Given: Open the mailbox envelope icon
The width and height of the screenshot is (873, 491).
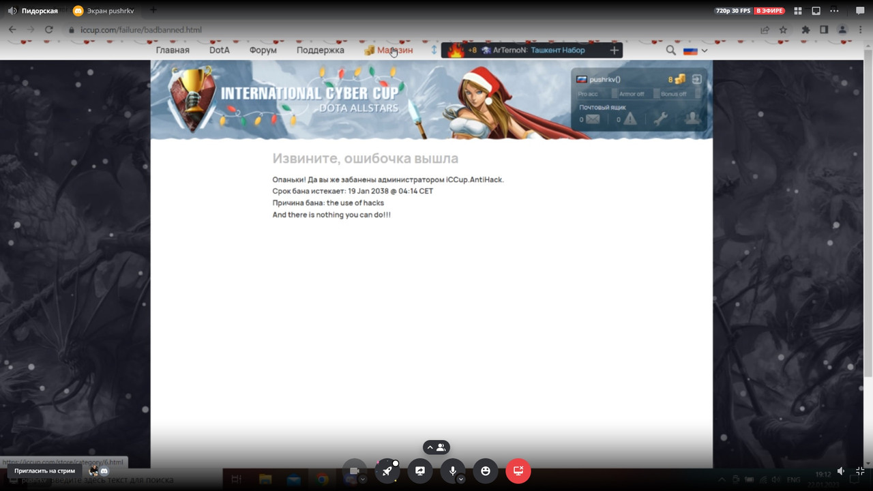Looking at the screenshot, I should tap(593, 119).
